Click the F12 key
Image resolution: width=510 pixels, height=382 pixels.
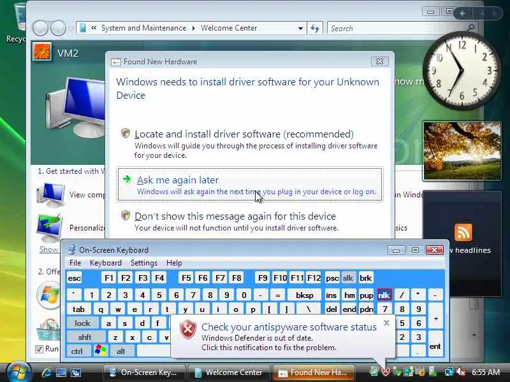(314, 278)
